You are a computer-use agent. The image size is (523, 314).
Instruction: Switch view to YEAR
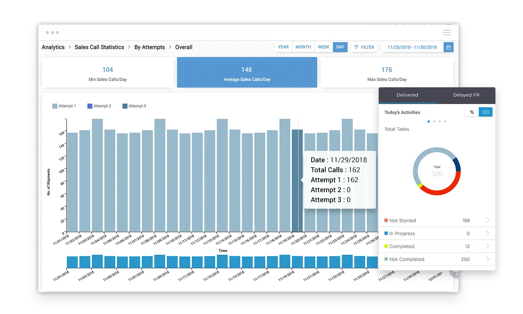(x=283, y=47)
